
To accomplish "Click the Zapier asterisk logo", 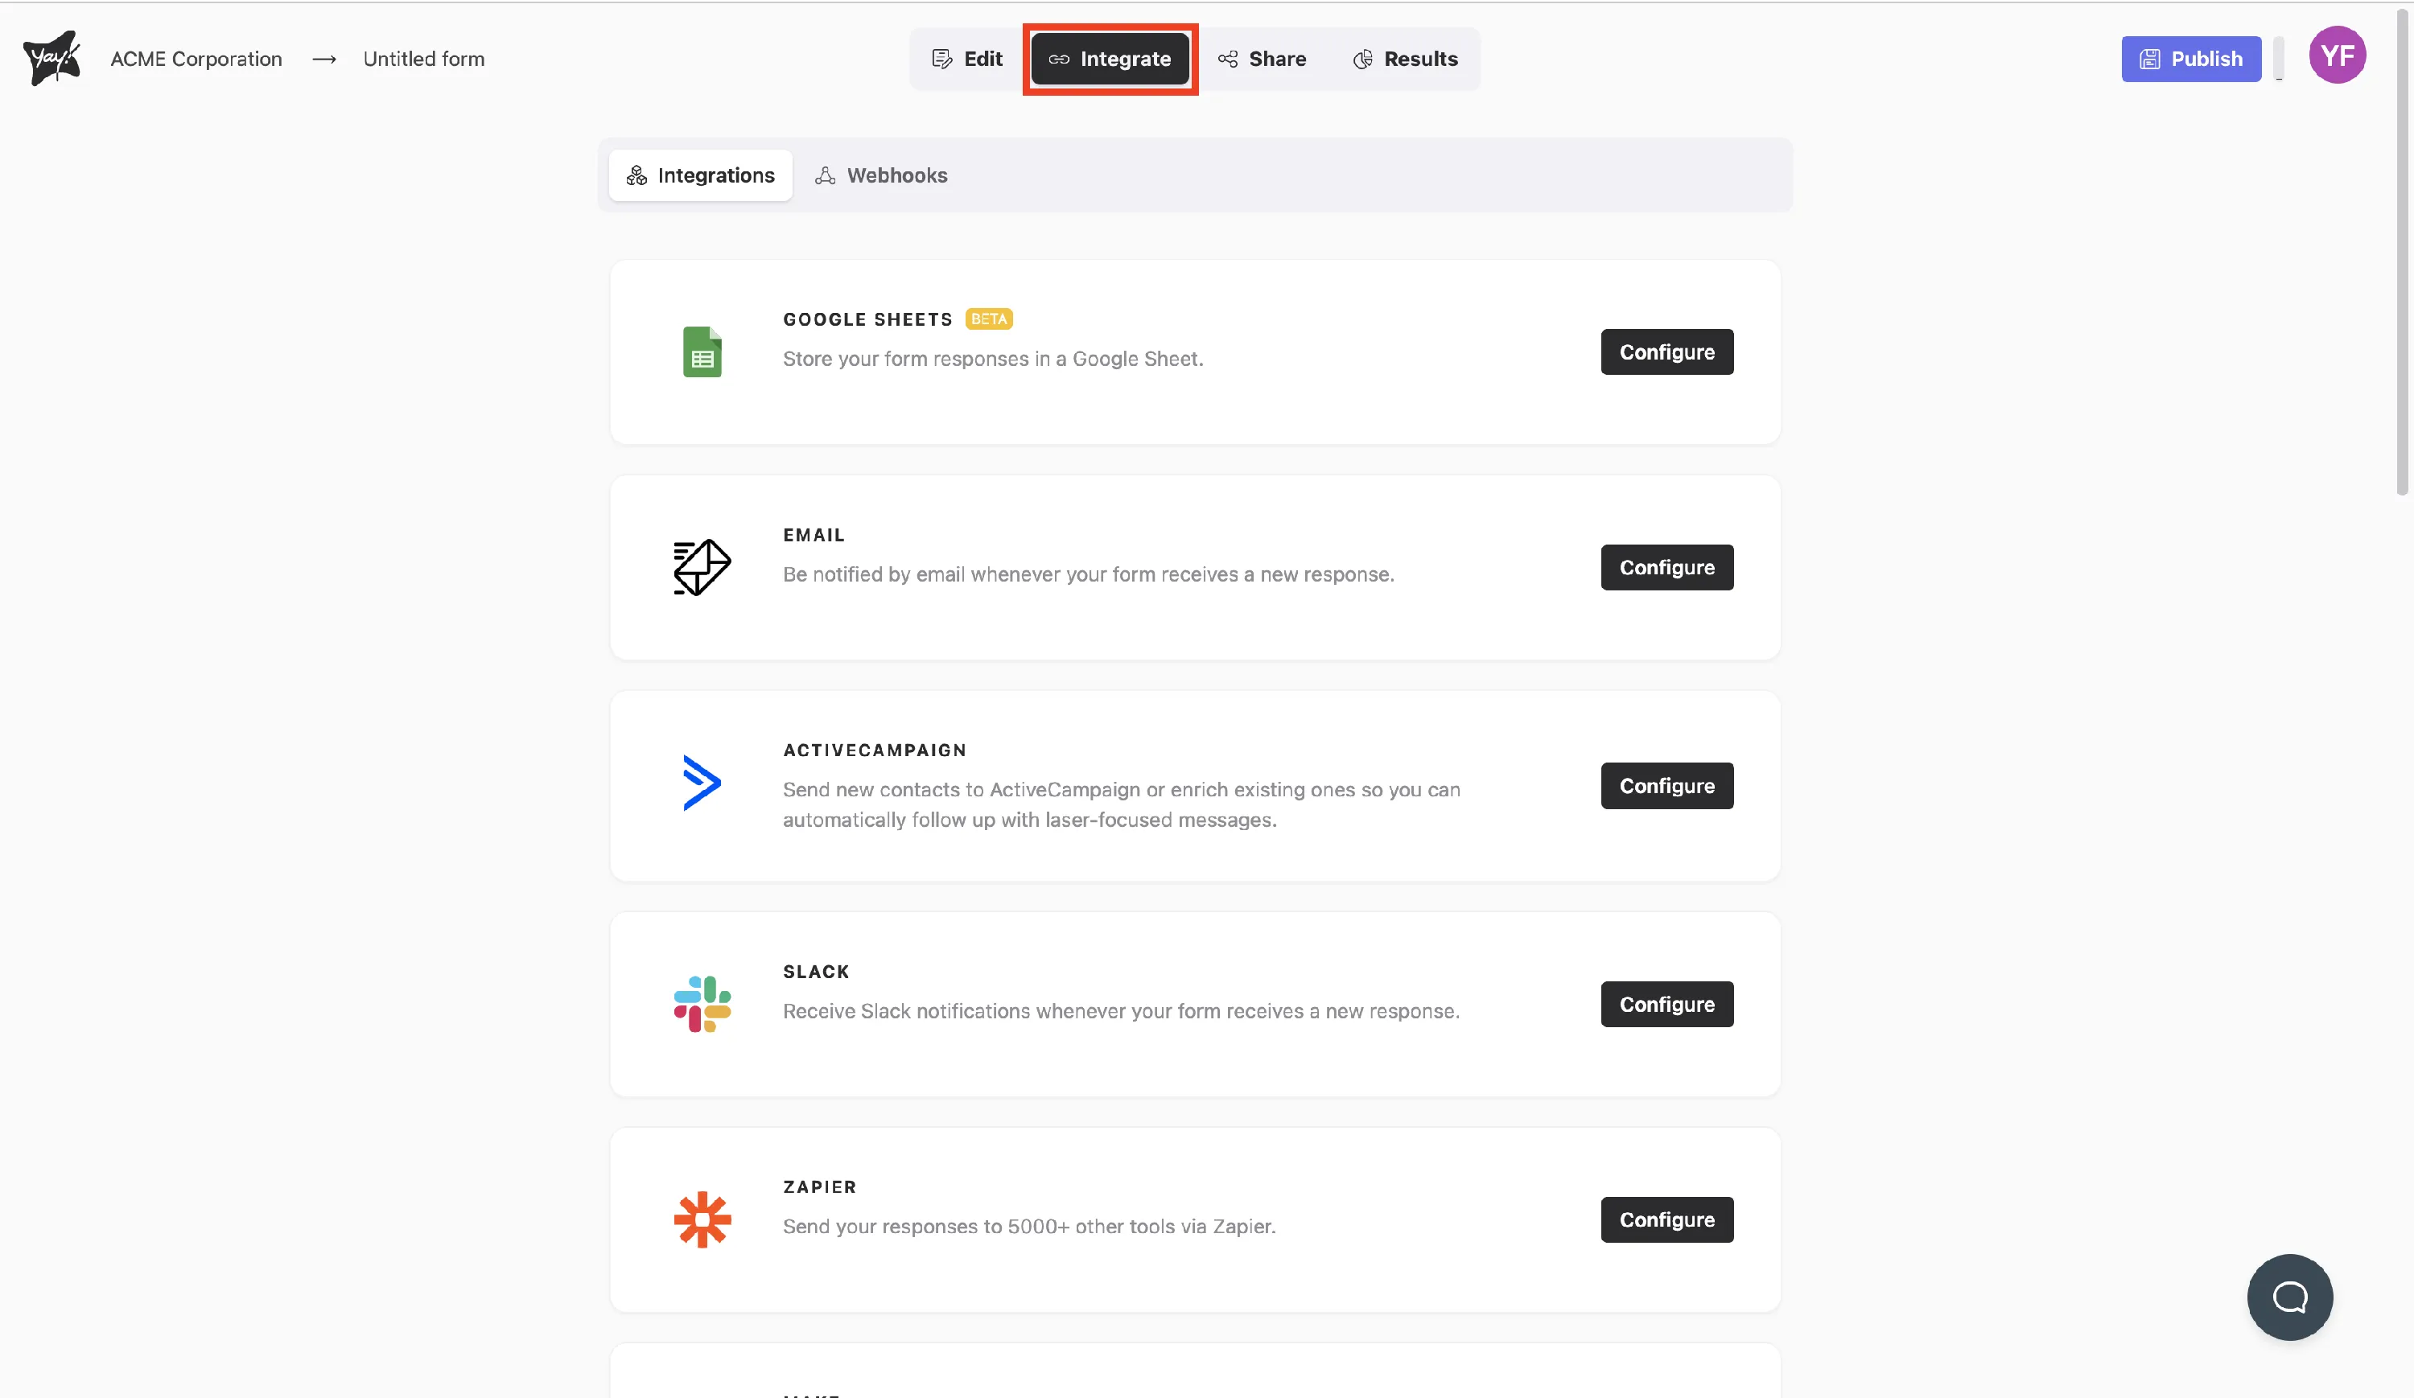I will 702,1219.
